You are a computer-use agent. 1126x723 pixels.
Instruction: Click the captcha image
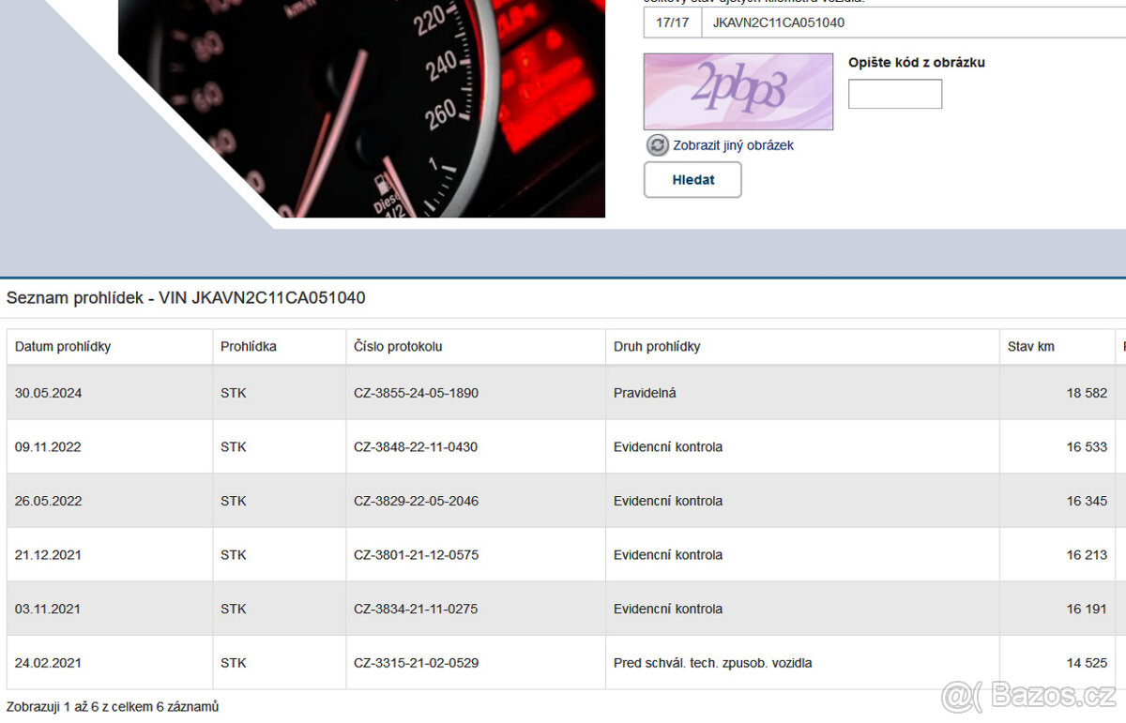pos(738,91)
